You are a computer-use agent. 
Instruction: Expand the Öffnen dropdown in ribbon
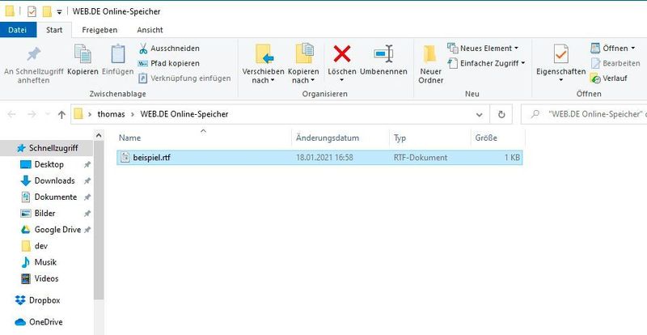pos(612,49)
